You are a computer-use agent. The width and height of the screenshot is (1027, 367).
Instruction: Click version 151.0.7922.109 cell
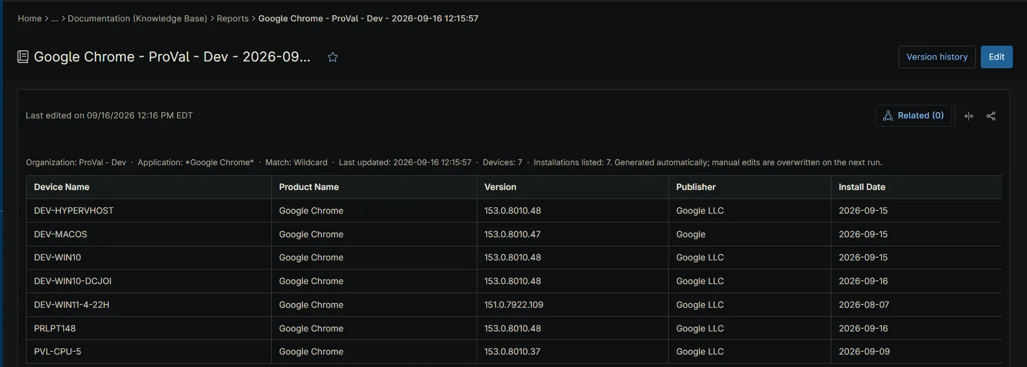(572, 305)
